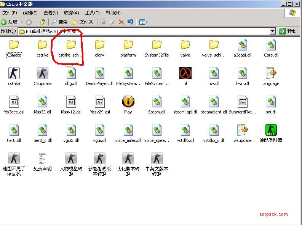This screenshot has width=302, height=225.
Task: Toggle the 文件夹 Folders pane button
Action: (x=83, y=22)
